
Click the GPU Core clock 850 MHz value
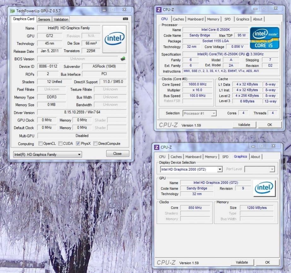[x=195, y=208]
